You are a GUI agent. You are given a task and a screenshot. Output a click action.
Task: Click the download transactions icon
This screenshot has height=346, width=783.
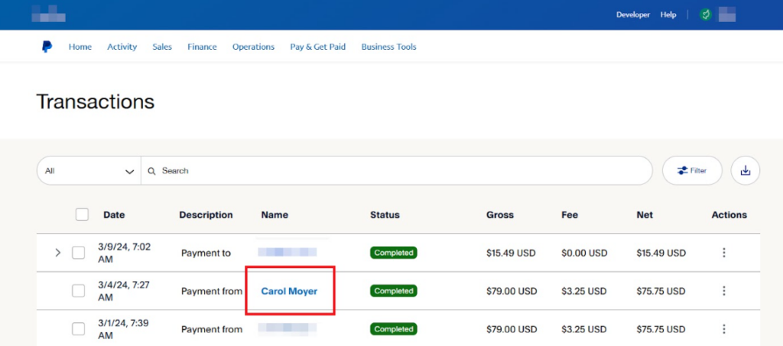tap(745, 171)
